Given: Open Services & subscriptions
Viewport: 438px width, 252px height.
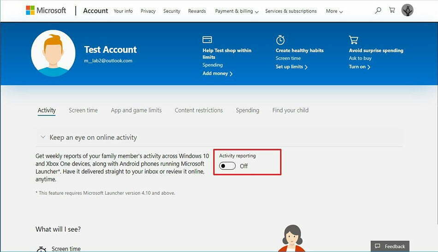Looking at the screenshot, I should point(291,11).
